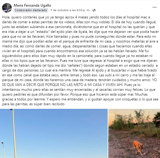Open Maria Fernanda Ugallo's profile picture
Image resolution: width=160 pixels, height=158 pixels.
point(7,8)
